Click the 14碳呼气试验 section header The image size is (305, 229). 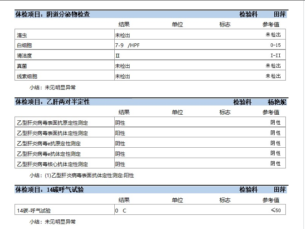(x=49, y=189)
